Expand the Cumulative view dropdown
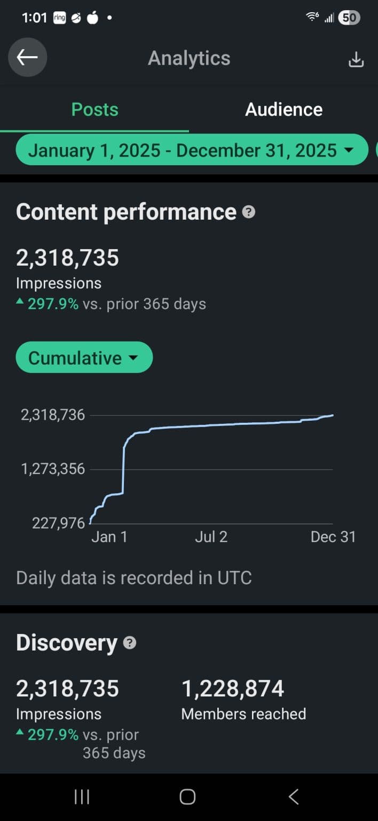378x821 pixels. pos(84,358)
